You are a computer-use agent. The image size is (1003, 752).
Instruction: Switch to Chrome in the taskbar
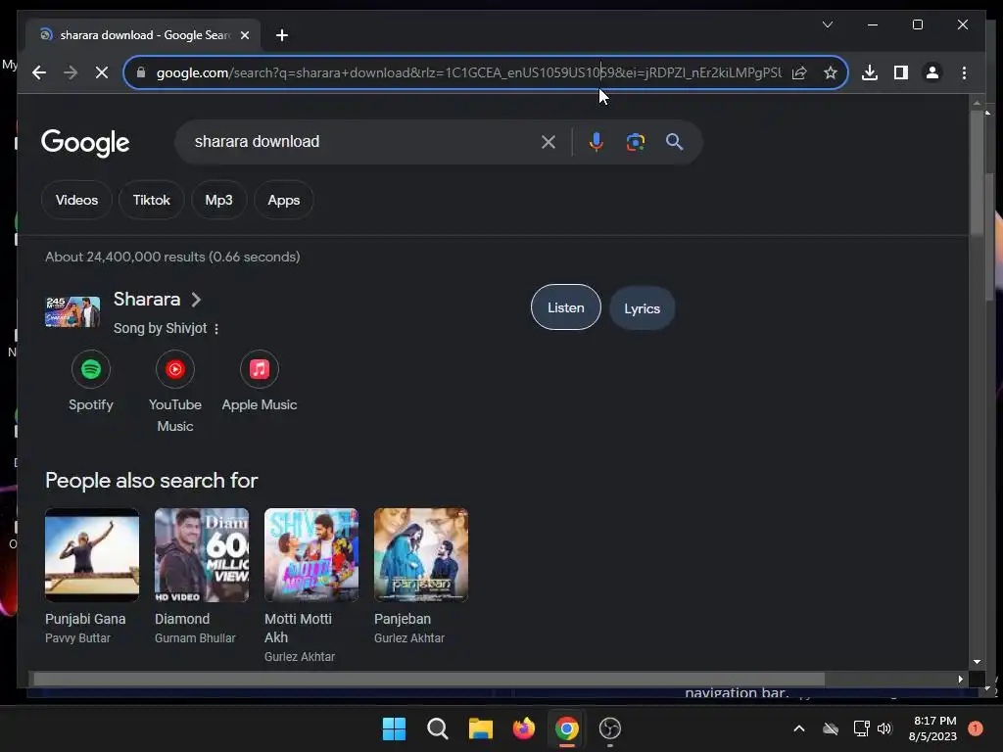pyautogui.click(x=567, y=728)
